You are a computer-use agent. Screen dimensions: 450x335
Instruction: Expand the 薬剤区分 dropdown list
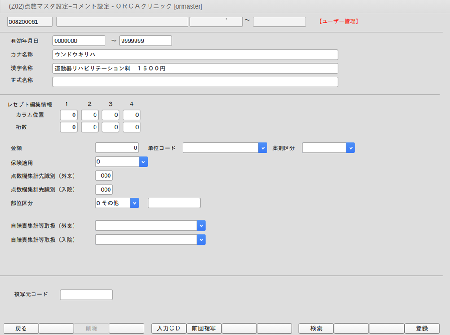click(x=350, y=148)
